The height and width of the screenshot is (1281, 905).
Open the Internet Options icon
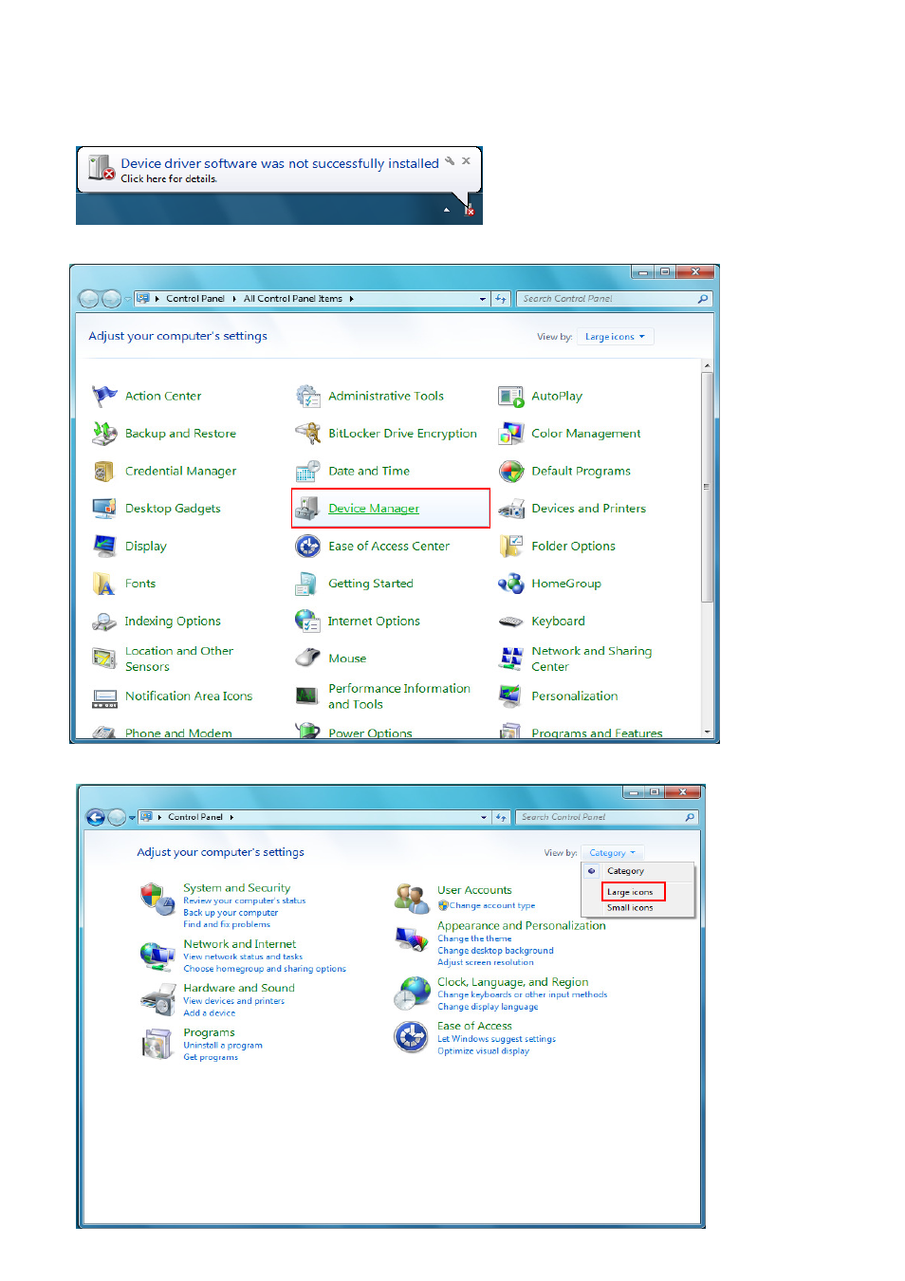(307, 621)
